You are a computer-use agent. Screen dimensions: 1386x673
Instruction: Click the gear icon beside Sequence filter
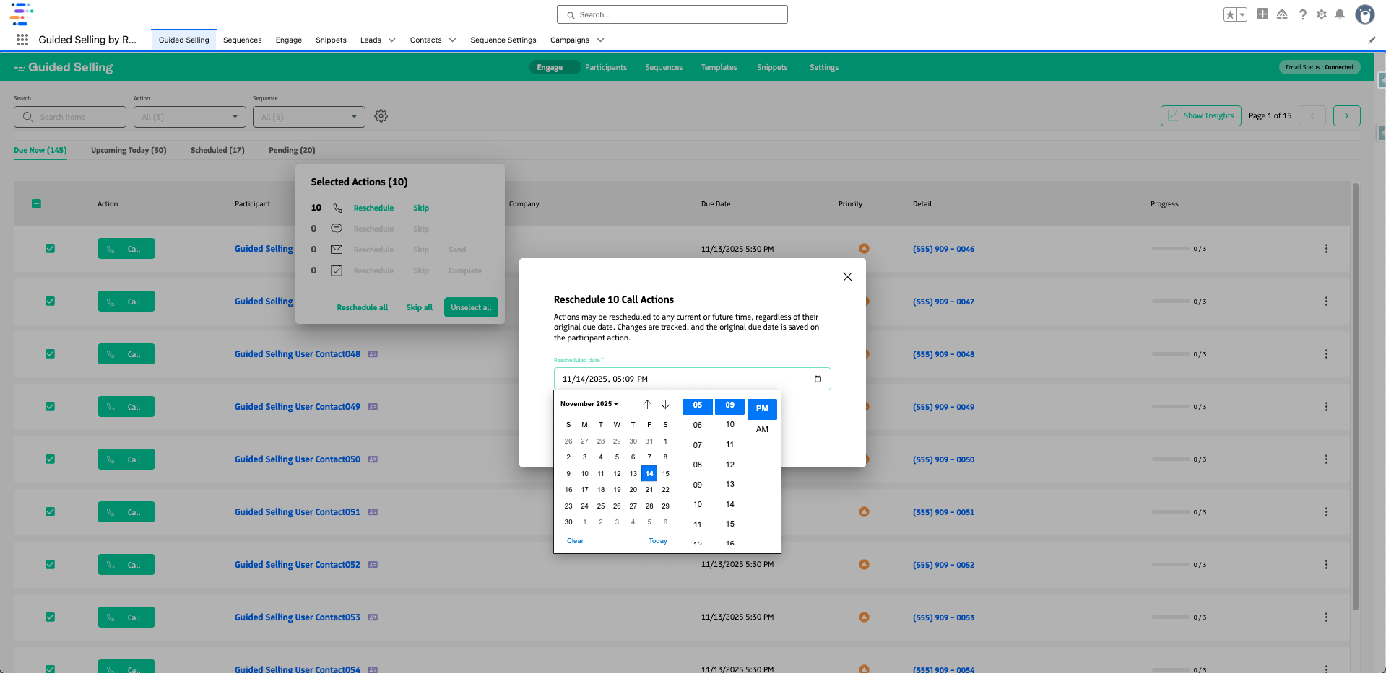click(381, 116)
